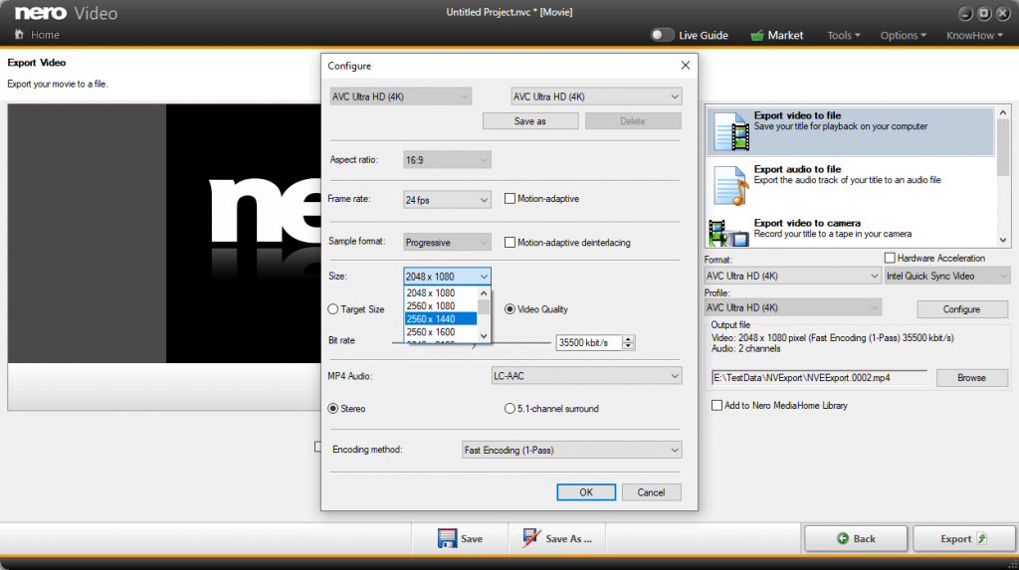Click the Browse button
The width and height of the screenshot is (1019, 570).
tap(971, 378)
